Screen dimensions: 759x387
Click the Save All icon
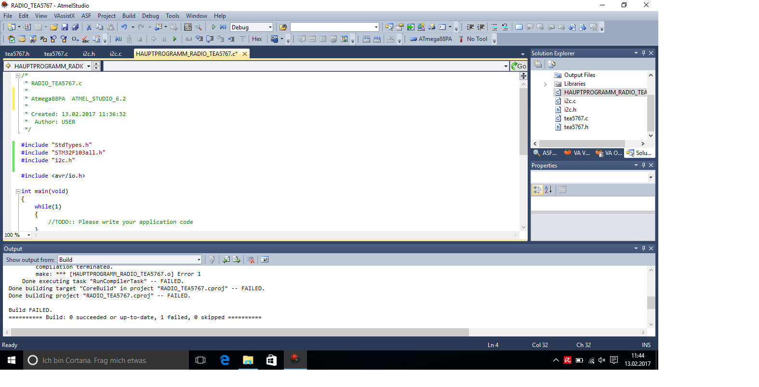[75, 27]
